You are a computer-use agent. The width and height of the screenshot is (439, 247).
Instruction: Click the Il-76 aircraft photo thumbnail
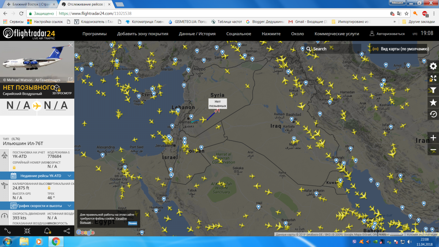pyautogui.click(x=37, y=62)
